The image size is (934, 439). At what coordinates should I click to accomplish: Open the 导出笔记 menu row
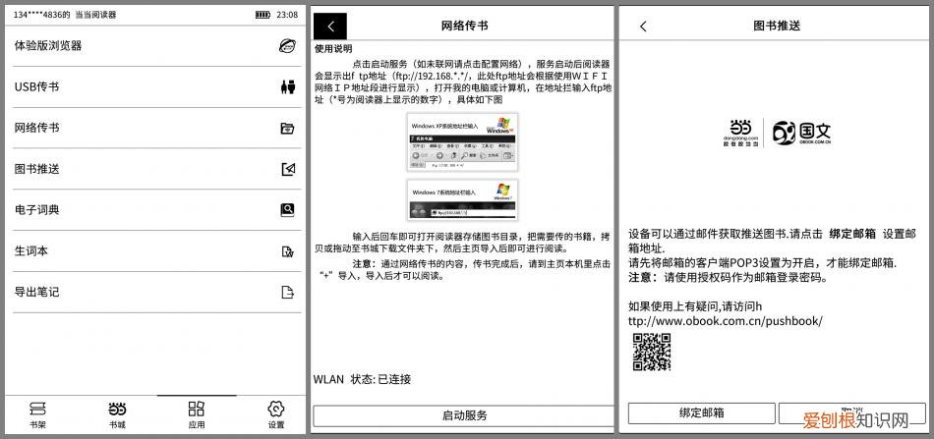coord(155,292)
